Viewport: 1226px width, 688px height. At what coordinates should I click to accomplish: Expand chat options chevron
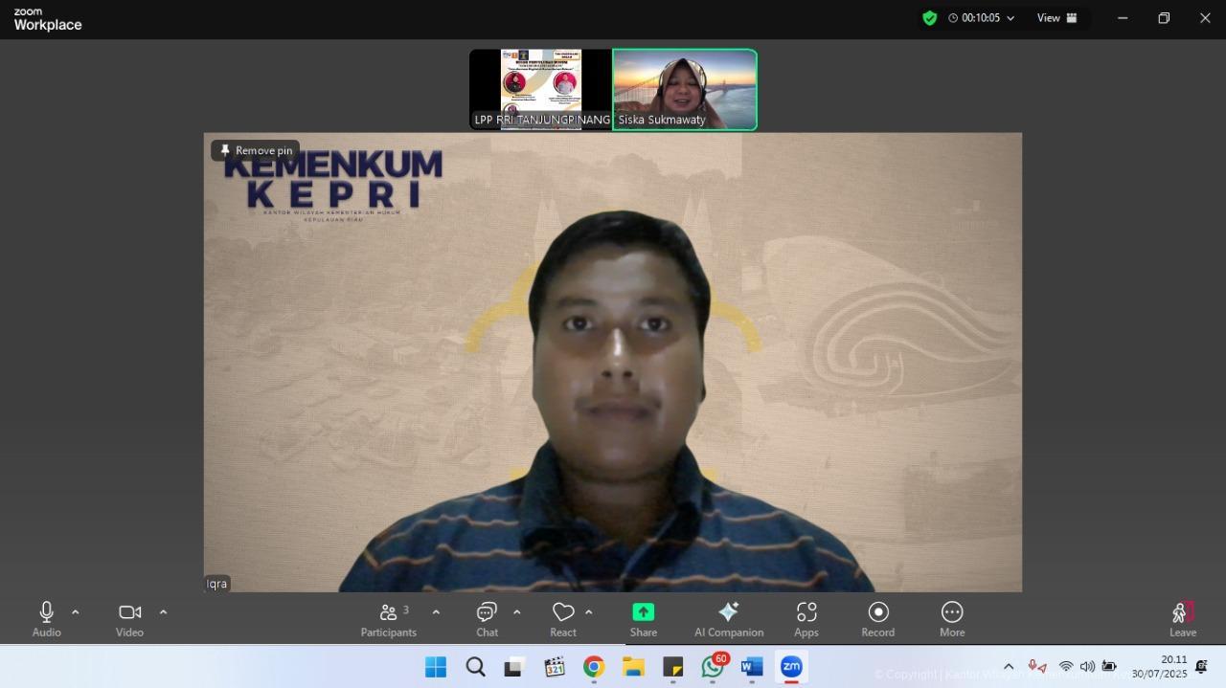(x=517, y=612)
